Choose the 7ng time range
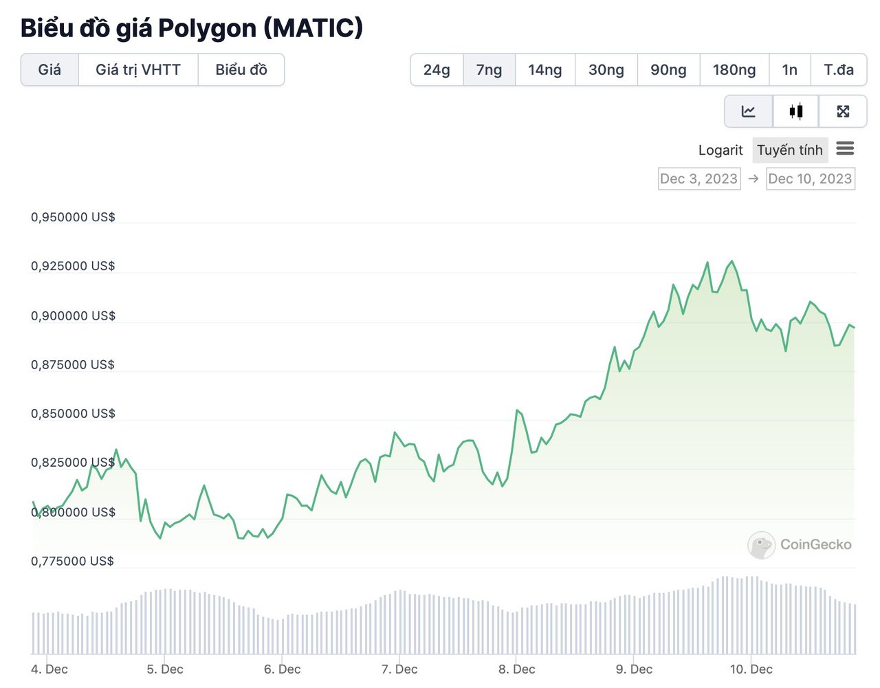This screenshot has width=880, height=688. pos(489,69)
